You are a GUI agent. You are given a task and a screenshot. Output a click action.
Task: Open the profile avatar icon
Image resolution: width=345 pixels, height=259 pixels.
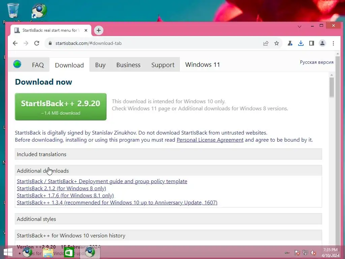tap(322, 44)
